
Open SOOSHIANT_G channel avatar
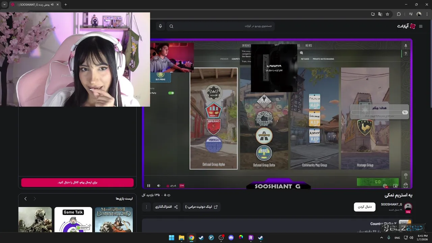[408, 207]
